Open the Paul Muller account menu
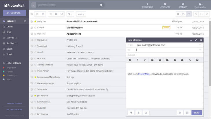This screenshot has width=211, height=119. point(200,6)
